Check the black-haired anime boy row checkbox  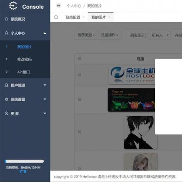click(79, 132)
